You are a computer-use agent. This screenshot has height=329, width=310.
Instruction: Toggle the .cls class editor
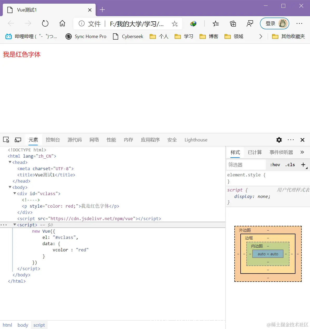coord(290,165)
